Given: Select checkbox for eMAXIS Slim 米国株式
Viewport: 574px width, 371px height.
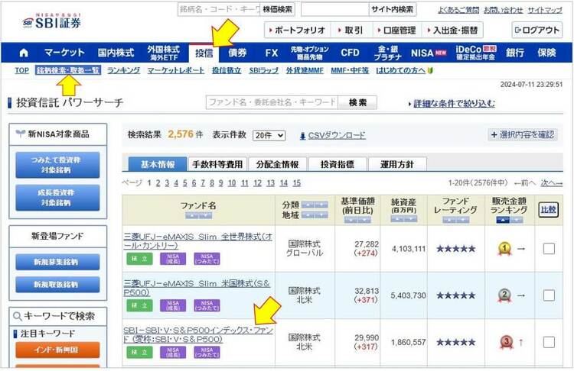Looking at the screenshot, I should point(549,295).
